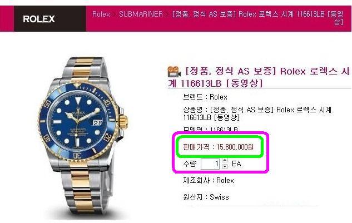Click the 상품명 product name line
Screen dimensions: 352x223
pyautogui.click(x=257, y=113)
